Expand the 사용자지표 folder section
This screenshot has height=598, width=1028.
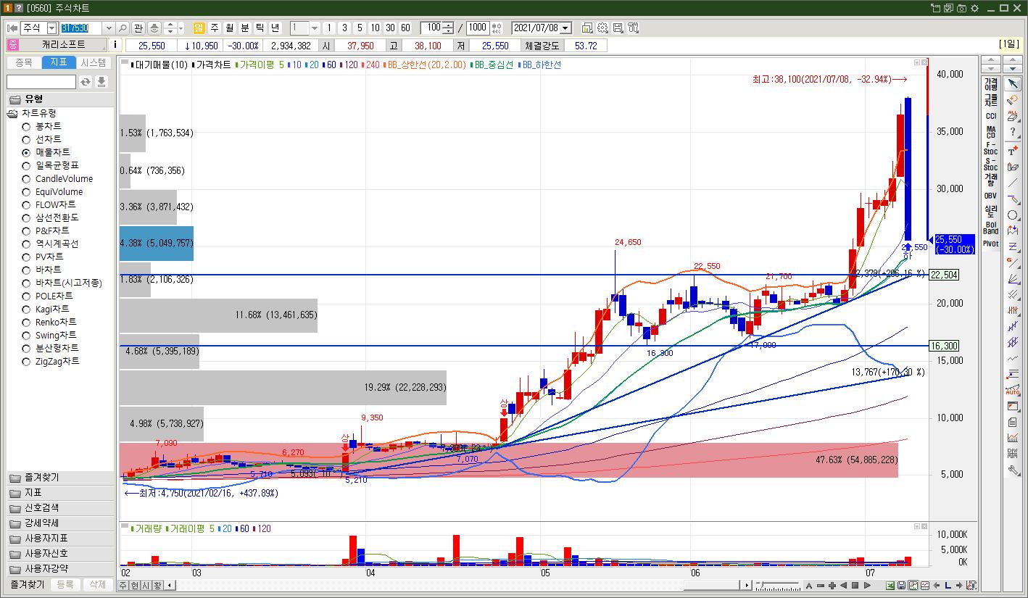[60, 539]
